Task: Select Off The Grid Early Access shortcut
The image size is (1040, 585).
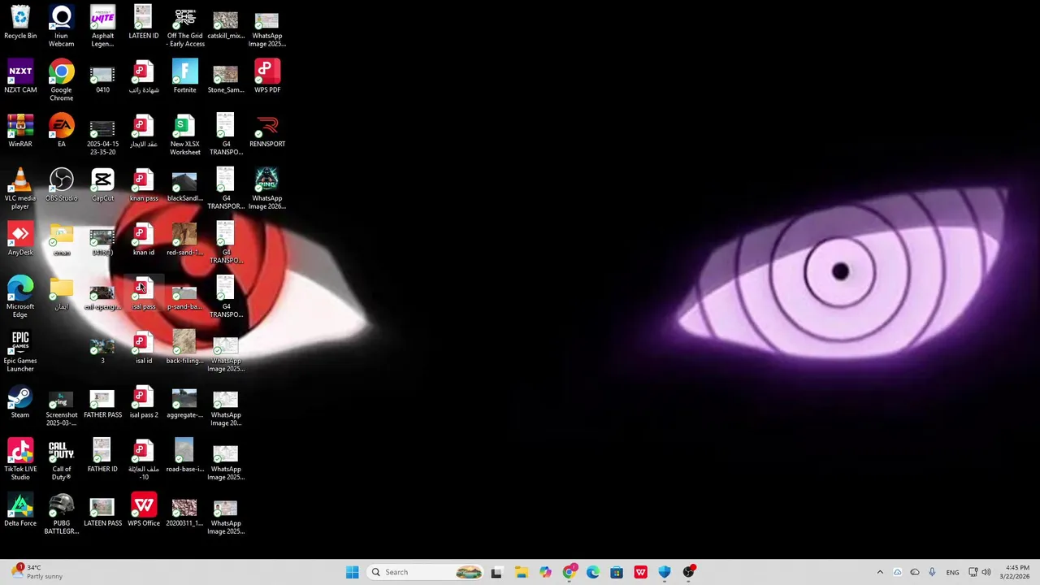Action: 185,26
